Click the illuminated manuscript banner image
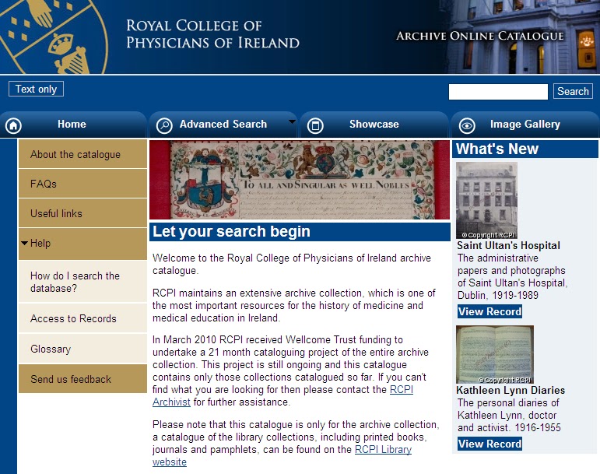Viewport: 600px width, 474px height. point(300,180)
